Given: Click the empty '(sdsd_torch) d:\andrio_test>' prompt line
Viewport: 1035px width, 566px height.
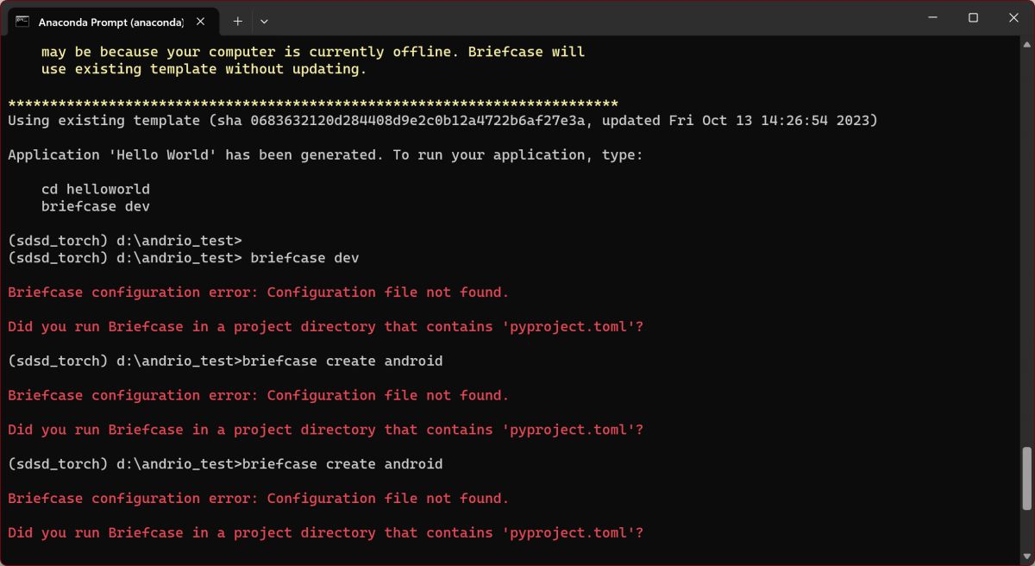Looking at the screenshot, I should coord(124,240).
